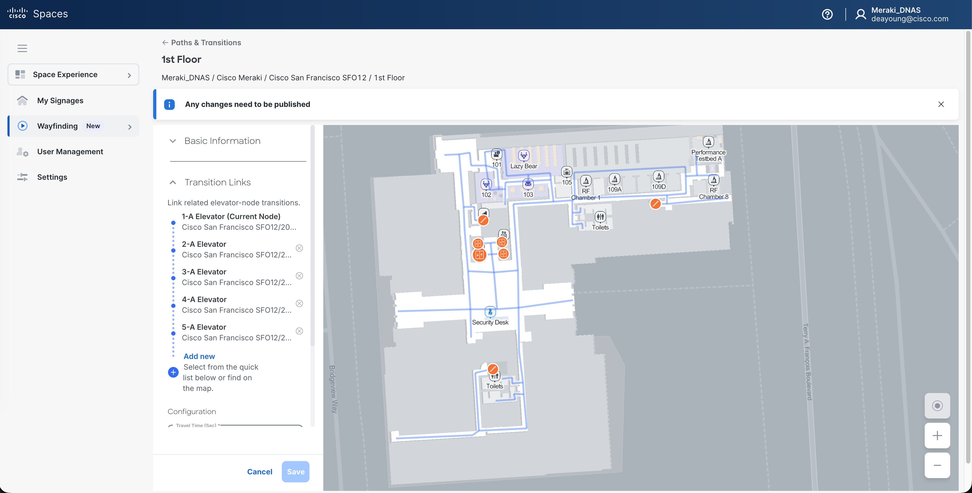Remove the 4-A Elevator transition link

point(299,303)
